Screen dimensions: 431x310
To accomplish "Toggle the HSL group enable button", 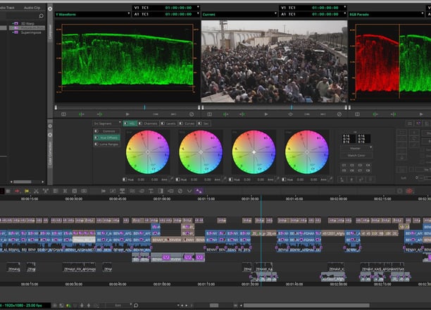I will point(124,123).
